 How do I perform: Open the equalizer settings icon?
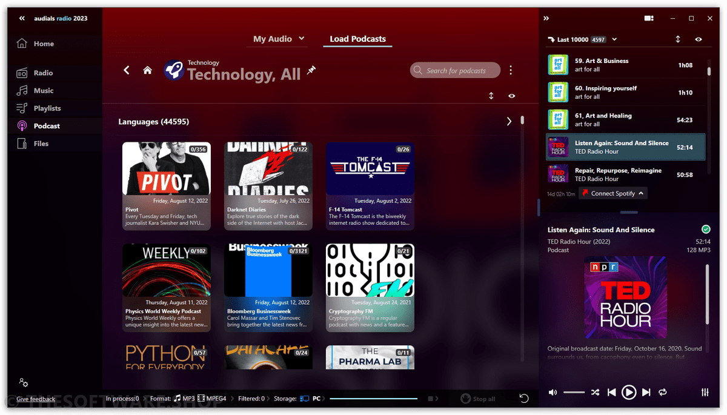[x=705, y=393]
